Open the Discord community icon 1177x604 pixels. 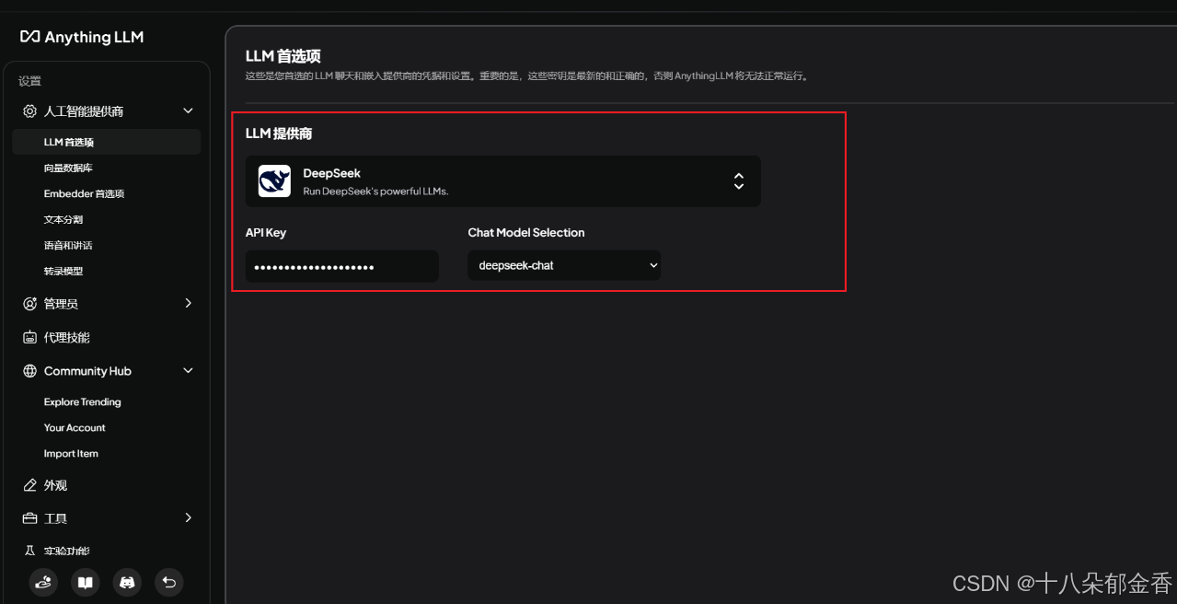click(x=127, y=582)
